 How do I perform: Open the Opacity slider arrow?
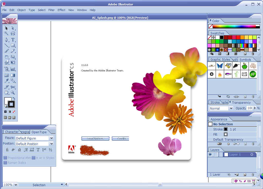(x=255, y=108)
